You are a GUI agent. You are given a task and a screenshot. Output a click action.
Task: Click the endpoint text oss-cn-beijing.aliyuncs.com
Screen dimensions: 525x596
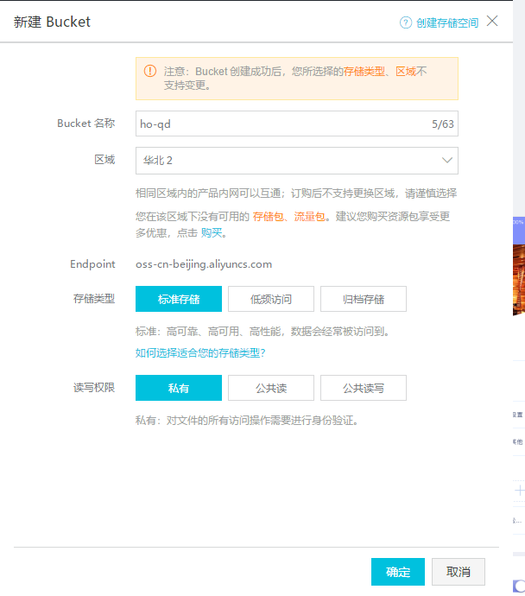pyautogui.click(x=204, y=264)
